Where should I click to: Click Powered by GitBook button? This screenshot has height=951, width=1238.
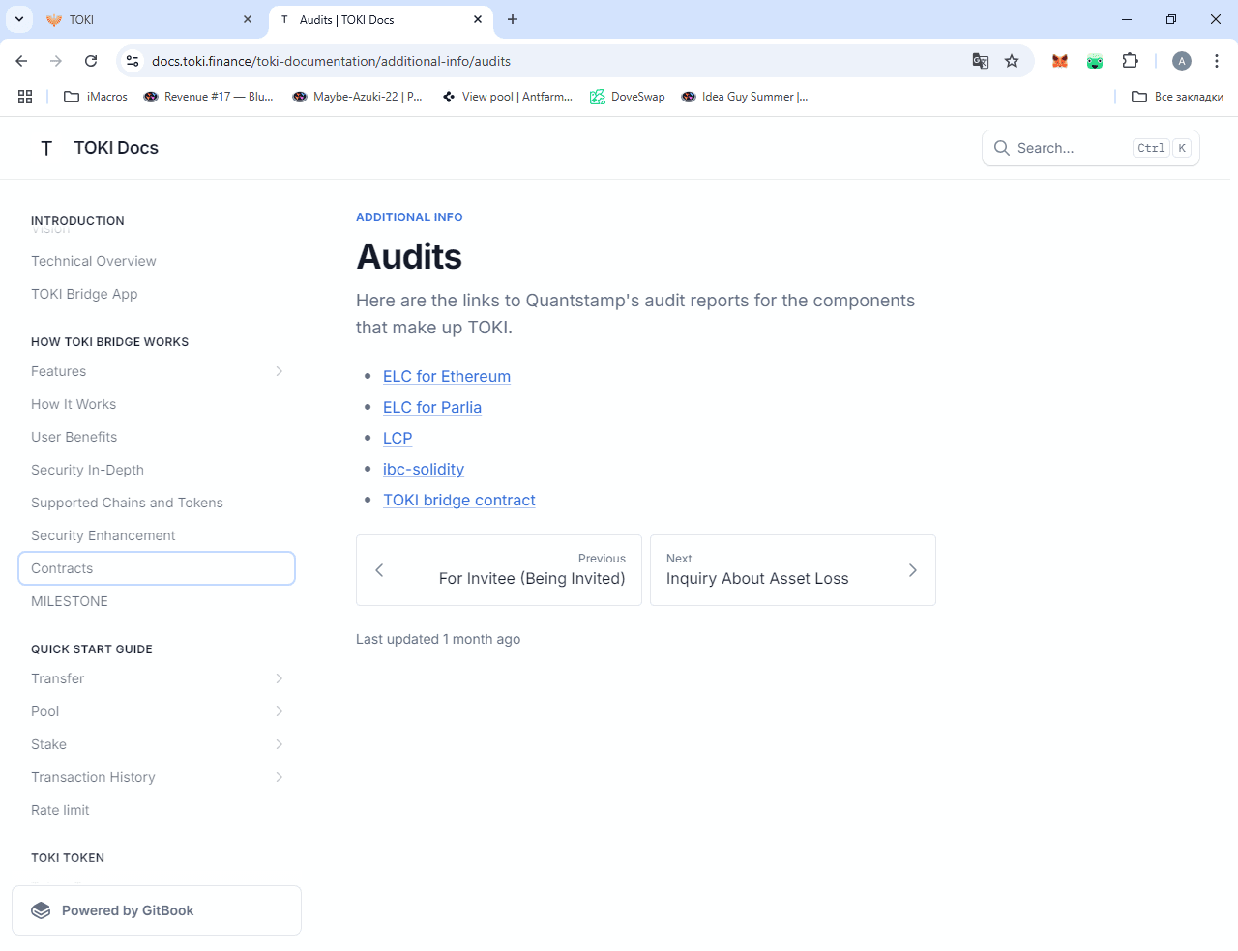(x=157, y=910)
